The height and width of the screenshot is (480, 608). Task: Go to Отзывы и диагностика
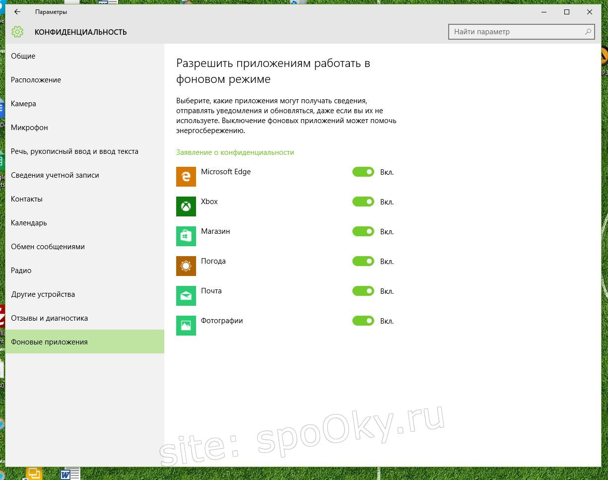pos(85,318)
